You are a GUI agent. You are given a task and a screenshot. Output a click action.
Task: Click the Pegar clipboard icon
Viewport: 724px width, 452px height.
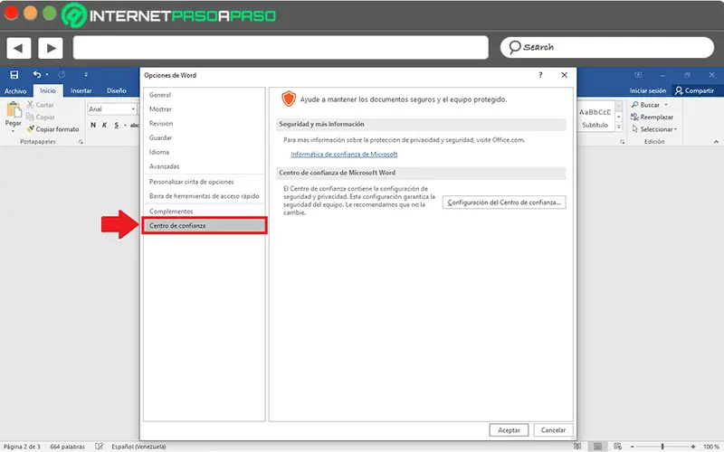14,109
